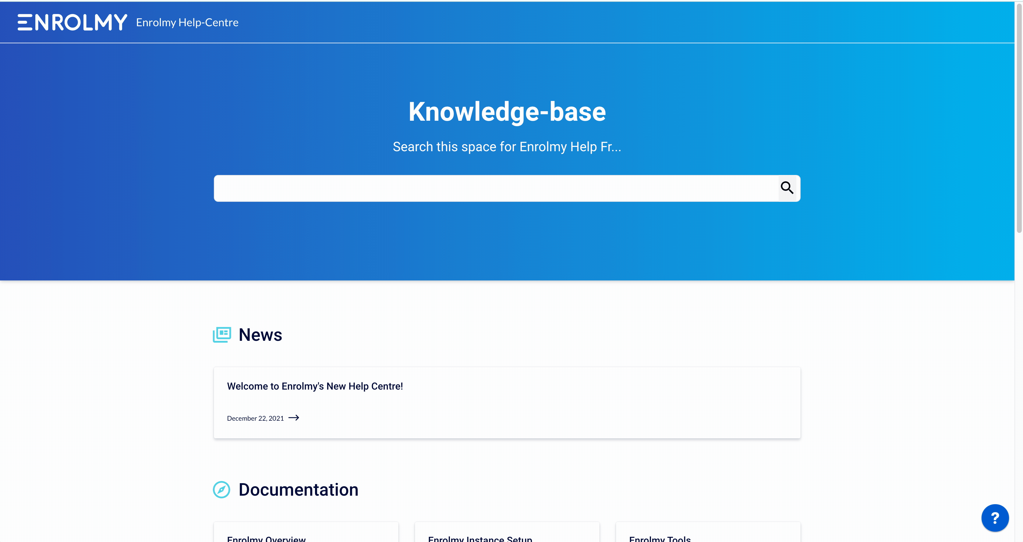Click the magnifying glass search button
Image resolution: width=1023 pixels, height=542 pixels.
click(x=787, y=187)
